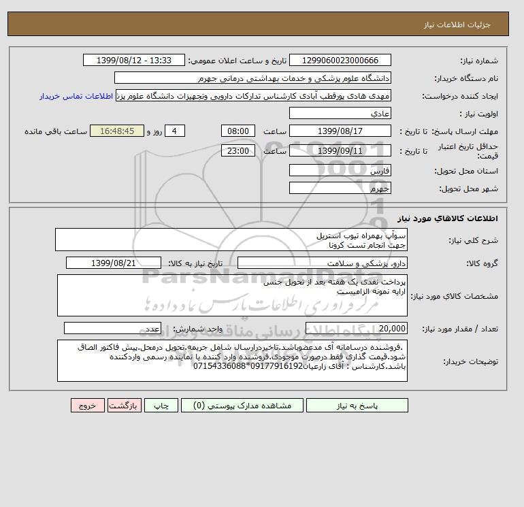
Task: Click the label نام دستگاه خریدار
Action: coord(466,78)
